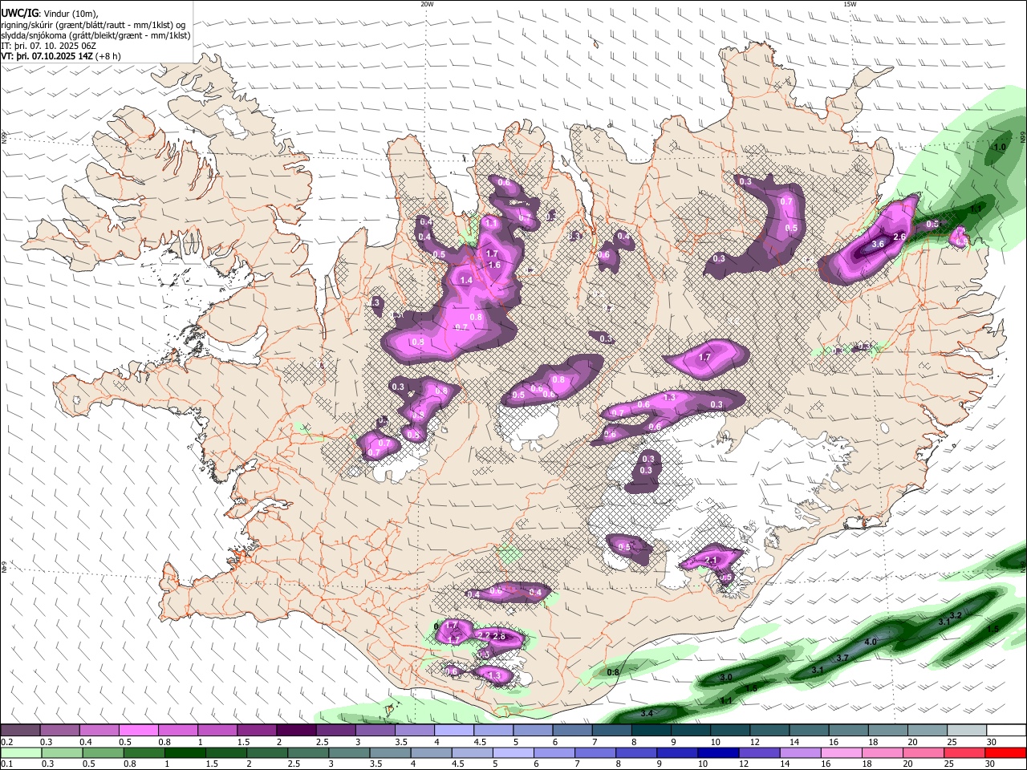This screenshot has width=1027, height=770.
Task: Click the '1.6' snowfall value on the map
Action: 494,265
